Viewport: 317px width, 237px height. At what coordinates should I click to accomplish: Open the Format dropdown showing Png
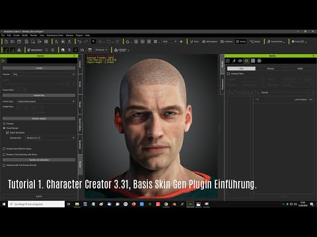pyautogui.click(x=44, y=74)
